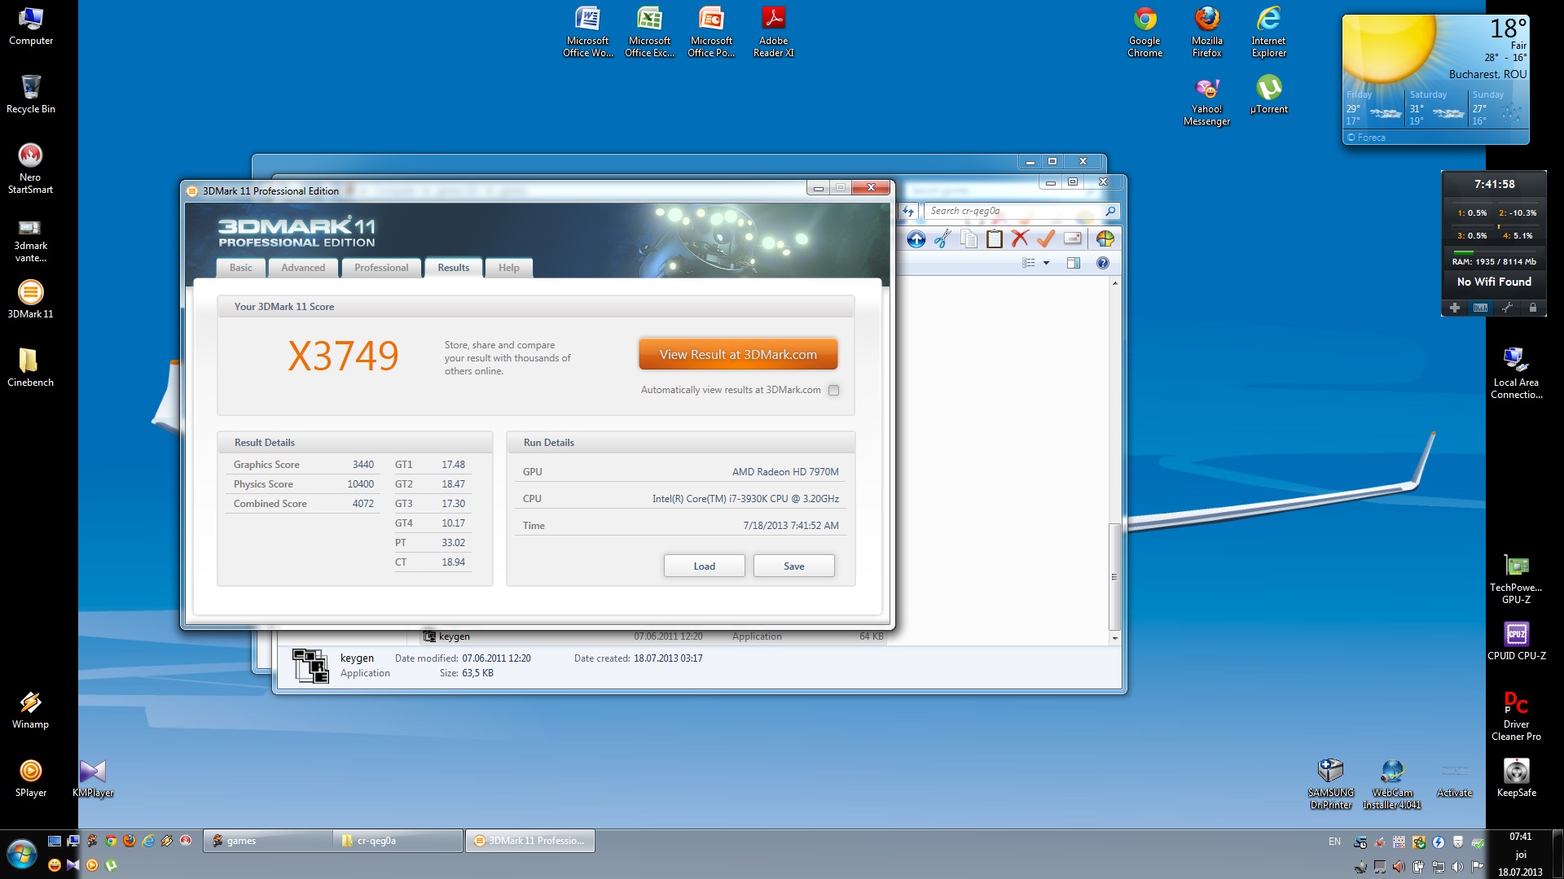Click the Combined Score value 4072

[363, 504]
